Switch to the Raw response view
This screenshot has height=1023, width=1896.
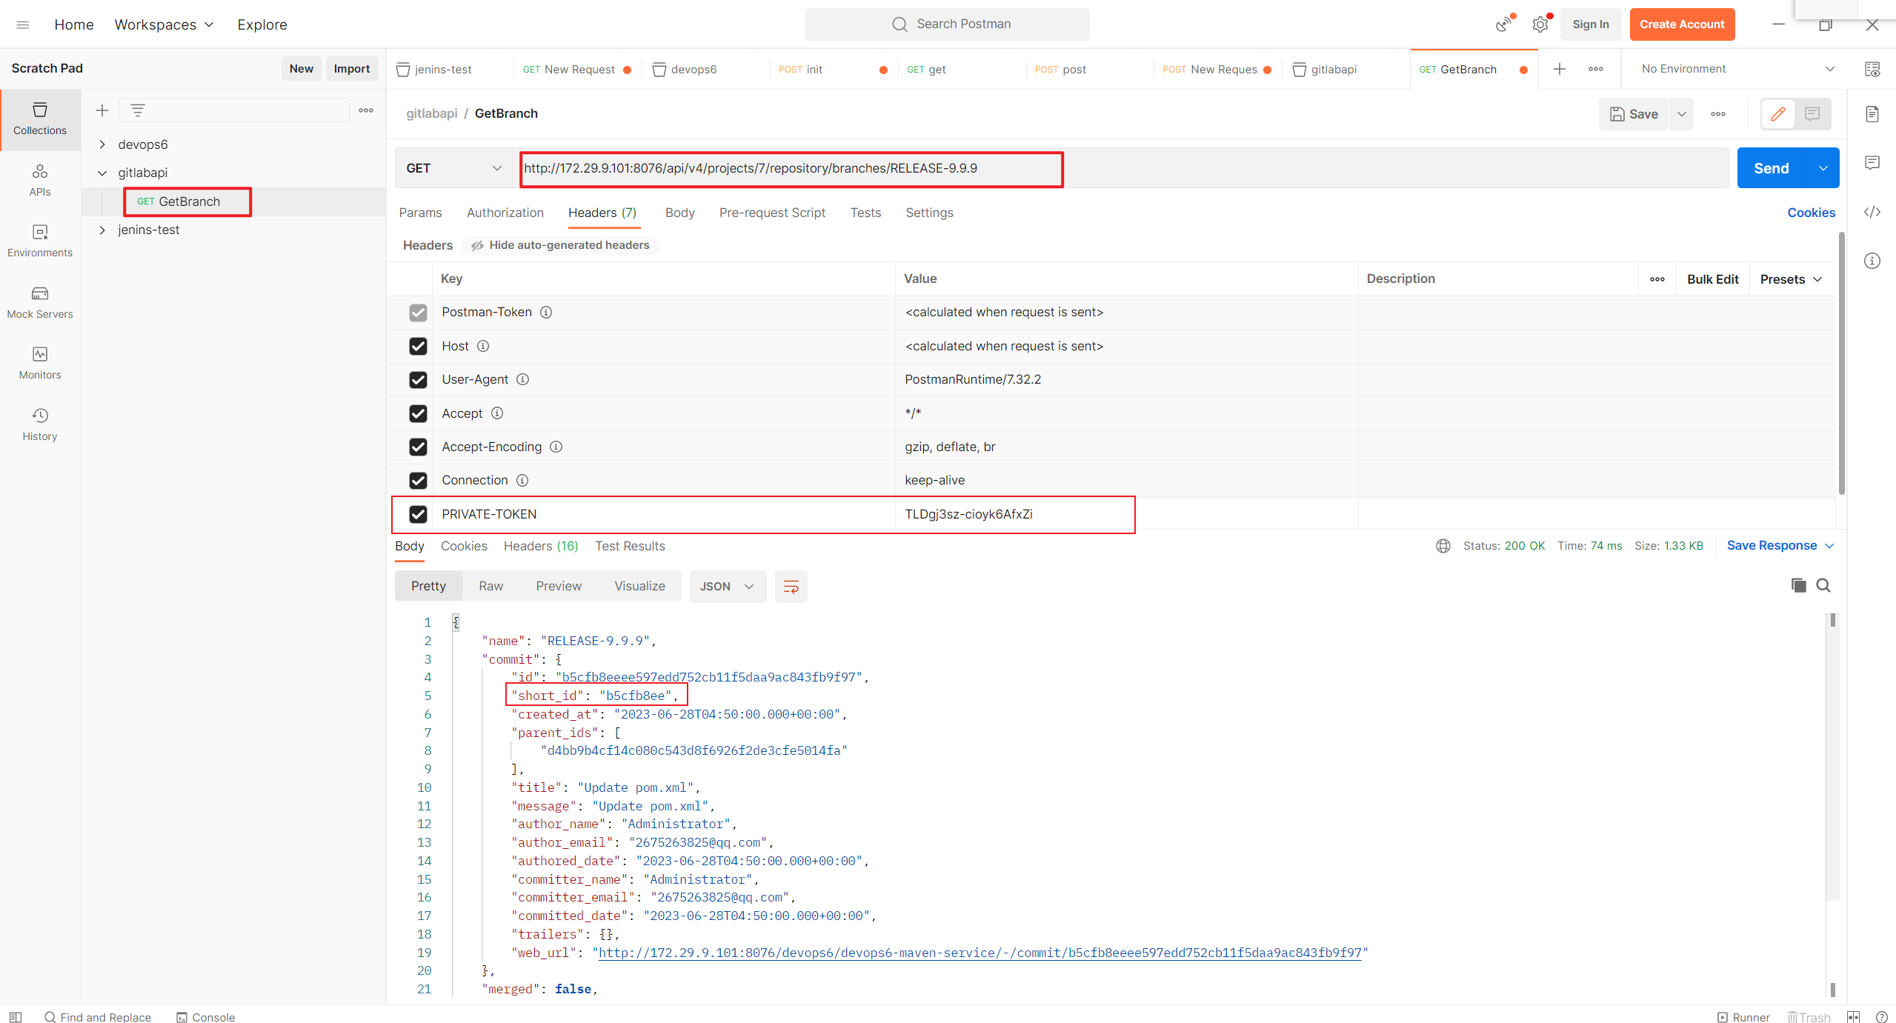click(490, 587)
